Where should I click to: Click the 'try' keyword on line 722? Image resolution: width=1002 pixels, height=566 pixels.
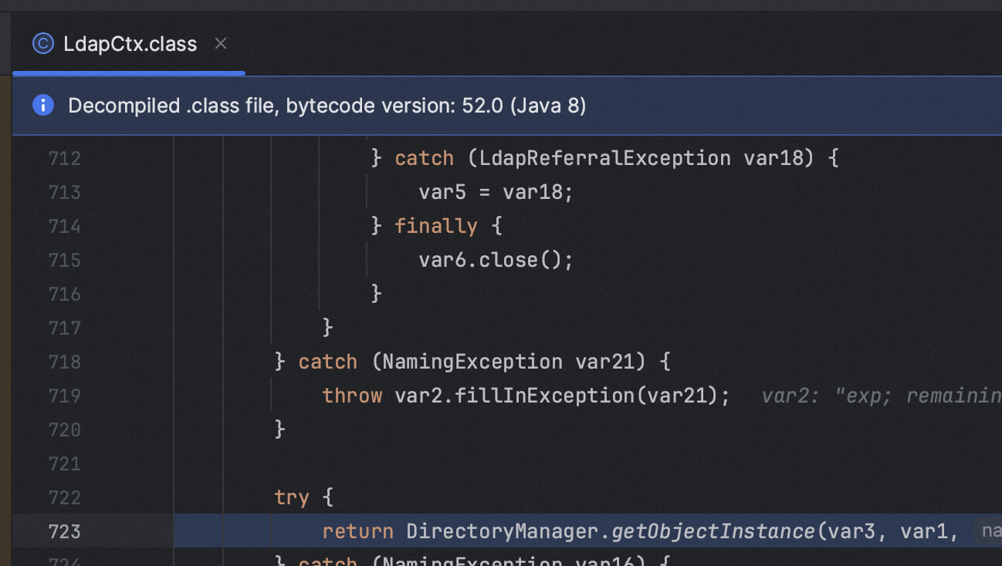[293, 497]
